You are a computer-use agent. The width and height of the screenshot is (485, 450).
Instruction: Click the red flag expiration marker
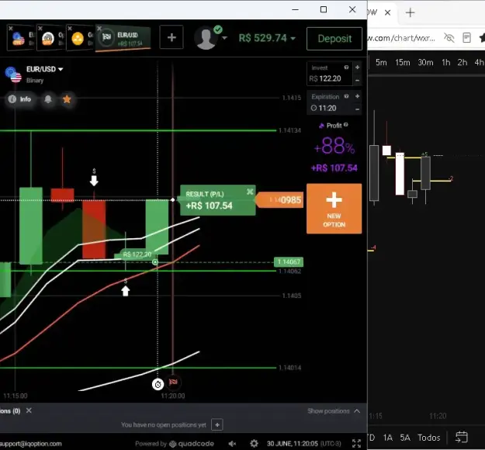(x=173, y=382)
